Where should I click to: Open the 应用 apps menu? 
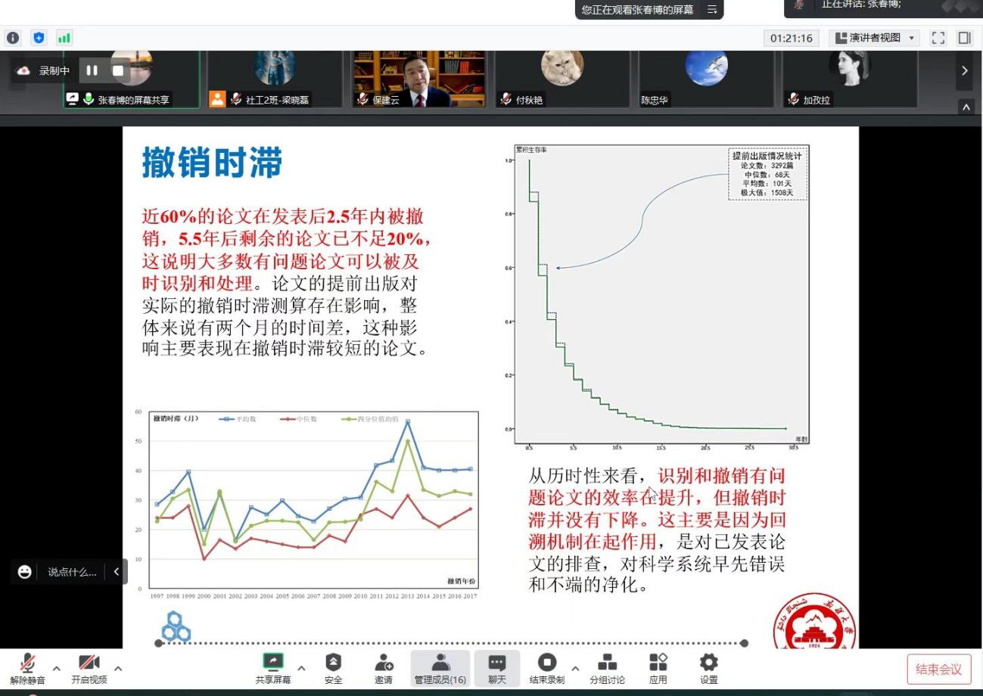(x=658, y=669)
